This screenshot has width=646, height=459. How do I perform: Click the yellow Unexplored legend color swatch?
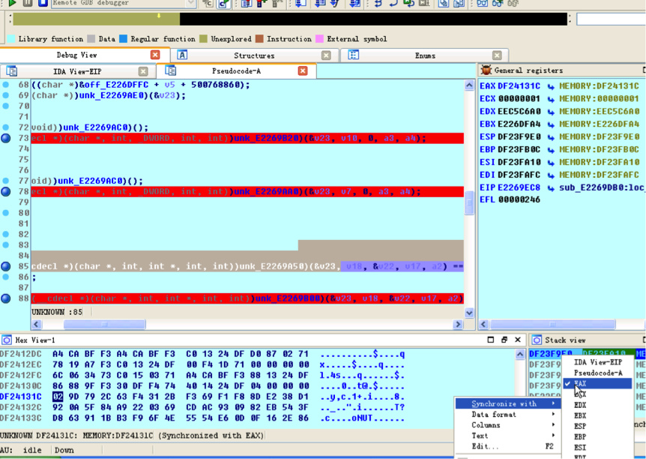(x=204, y=39)
